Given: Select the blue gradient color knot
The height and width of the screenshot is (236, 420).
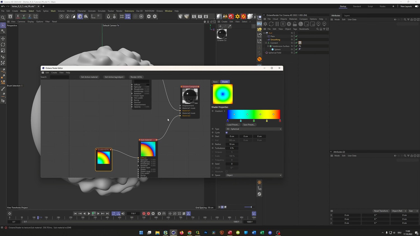Looking at the screenshot, I should point(228,121).
